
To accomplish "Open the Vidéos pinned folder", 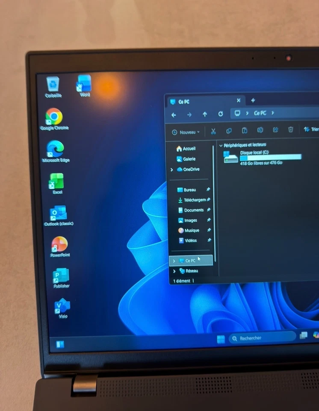I will (x=188, y=240).
